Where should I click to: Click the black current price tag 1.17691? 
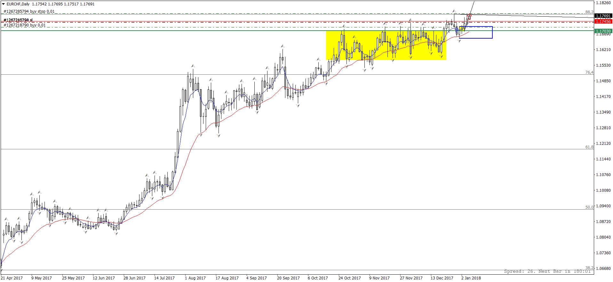(603, 16)
